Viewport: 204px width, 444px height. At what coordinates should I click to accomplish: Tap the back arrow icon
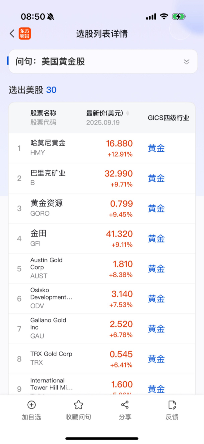12,34
